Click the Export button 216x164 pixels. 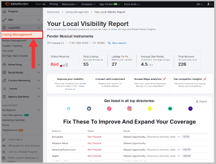point(201,101)
